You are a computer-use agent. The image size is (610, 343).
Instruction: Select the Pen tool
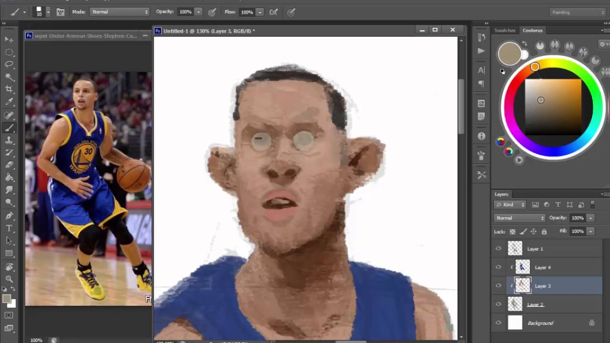tap(9, 216)
